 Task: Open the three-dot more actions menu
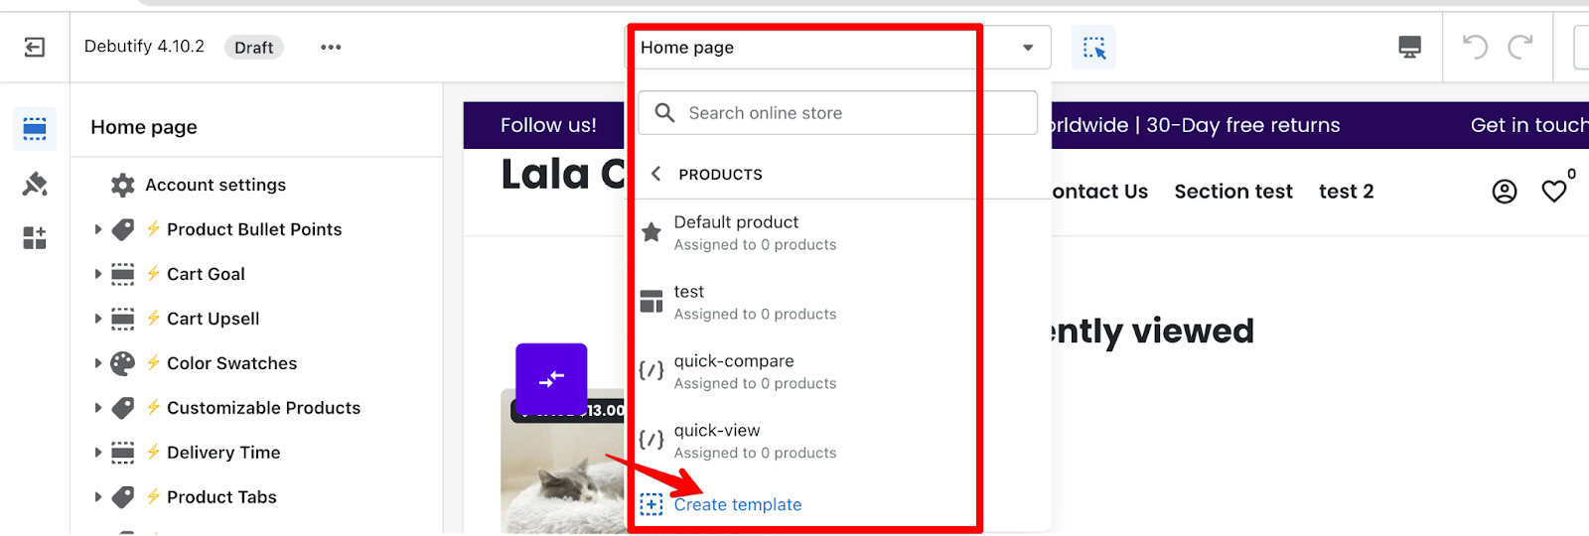tap(331, 48)
